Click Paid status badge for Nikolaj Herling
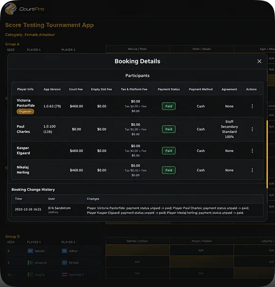Screen dimensions: 275x287 pos(168,170)
